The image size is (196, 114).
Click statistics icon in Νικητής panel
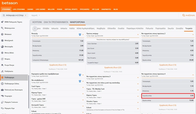(x=80, y=35)
